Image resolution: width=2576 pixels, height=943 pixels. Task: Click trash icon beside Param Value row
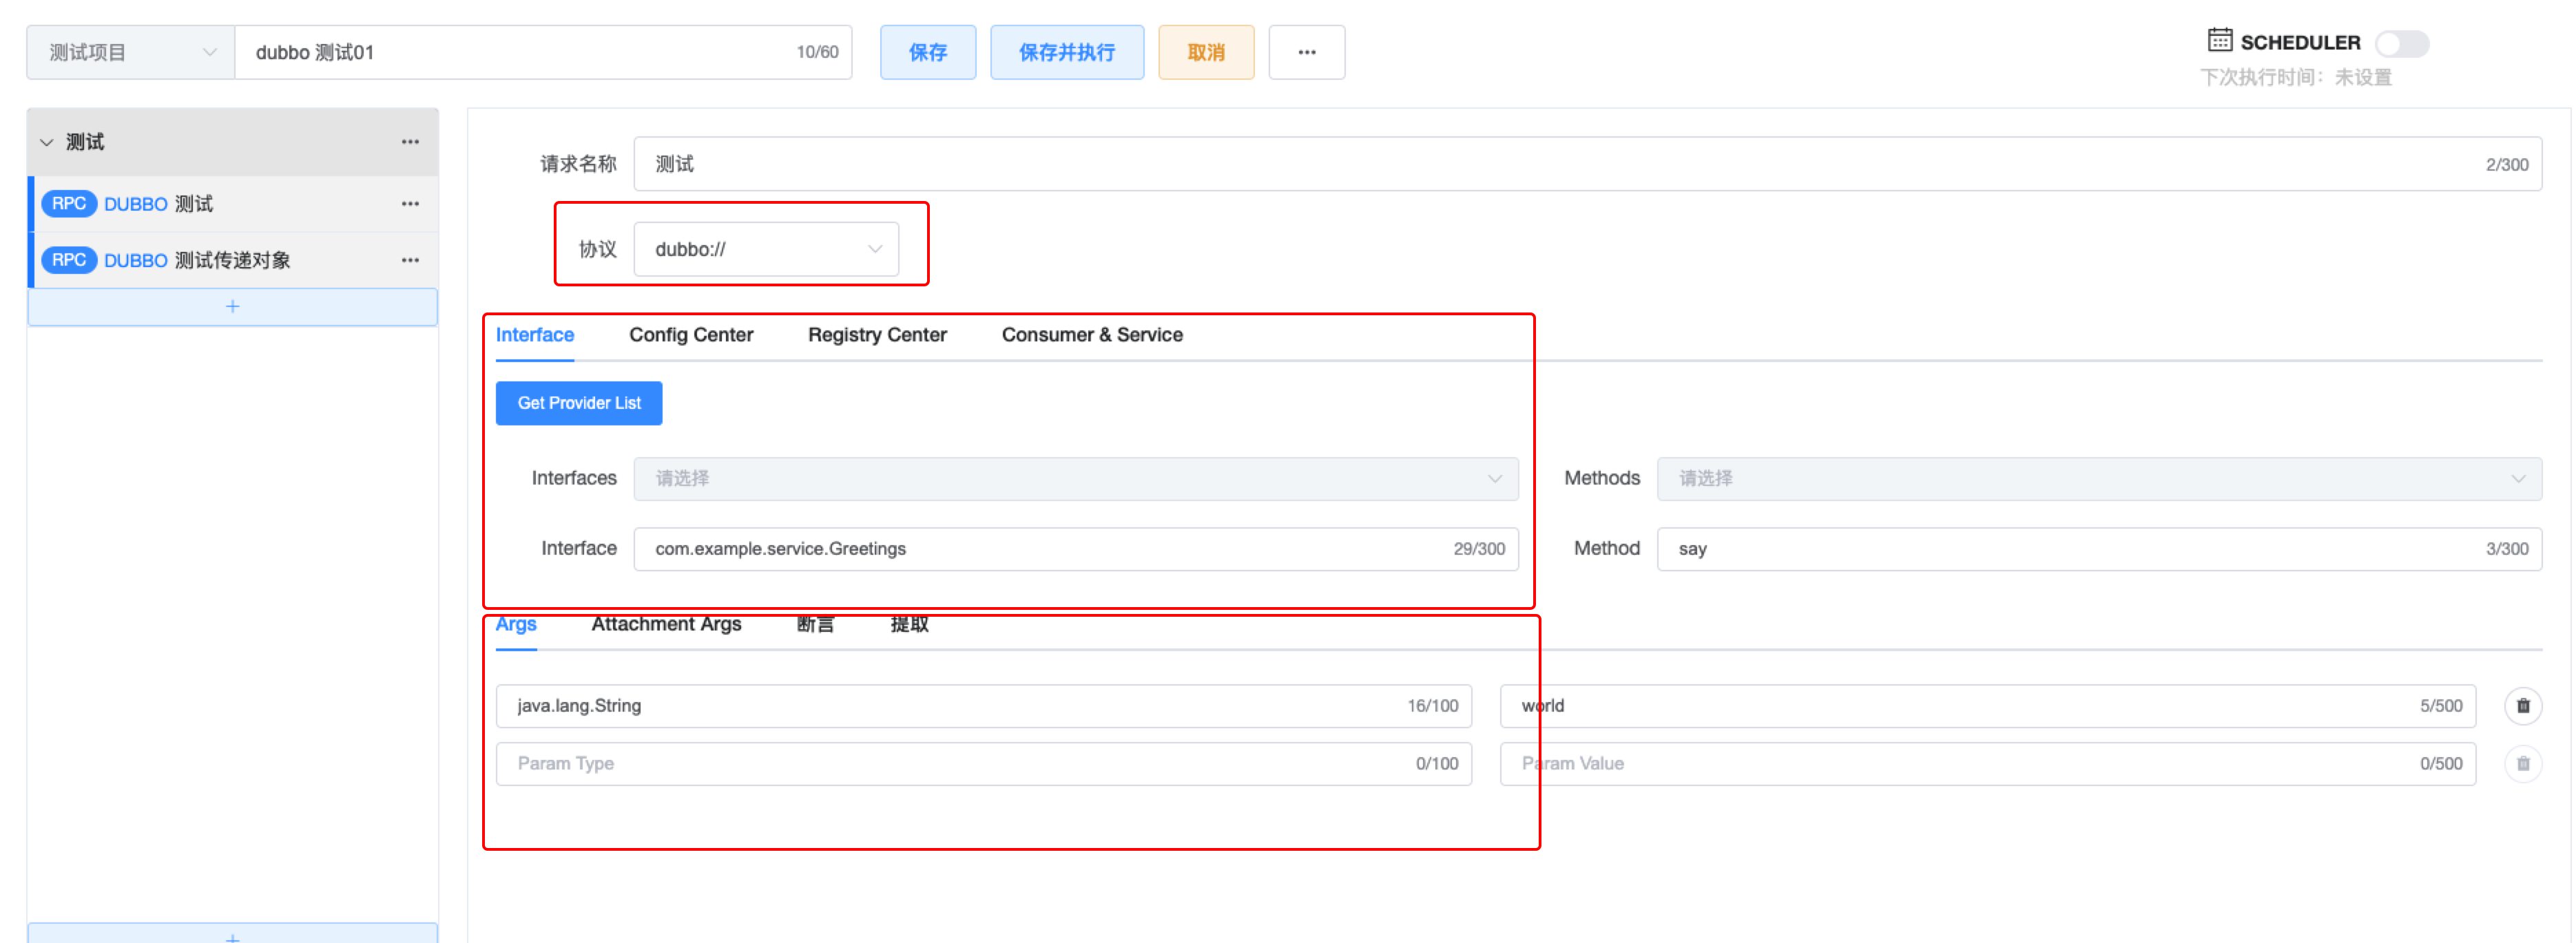pos(2522,763)
